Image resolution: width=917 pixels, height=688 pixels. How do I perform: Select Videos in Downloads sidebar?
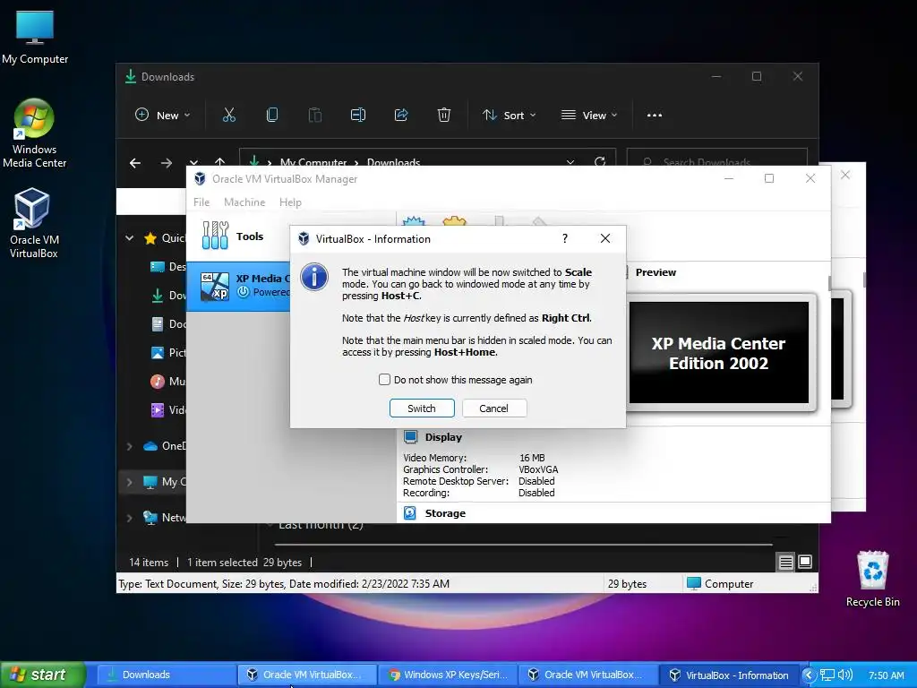coord(167,409)
